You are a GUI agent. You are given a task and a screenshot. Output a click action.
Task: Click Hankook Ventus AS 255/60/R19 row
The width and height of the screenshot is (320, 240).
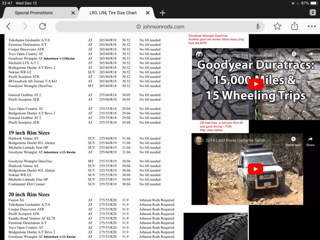coord(84,138)
